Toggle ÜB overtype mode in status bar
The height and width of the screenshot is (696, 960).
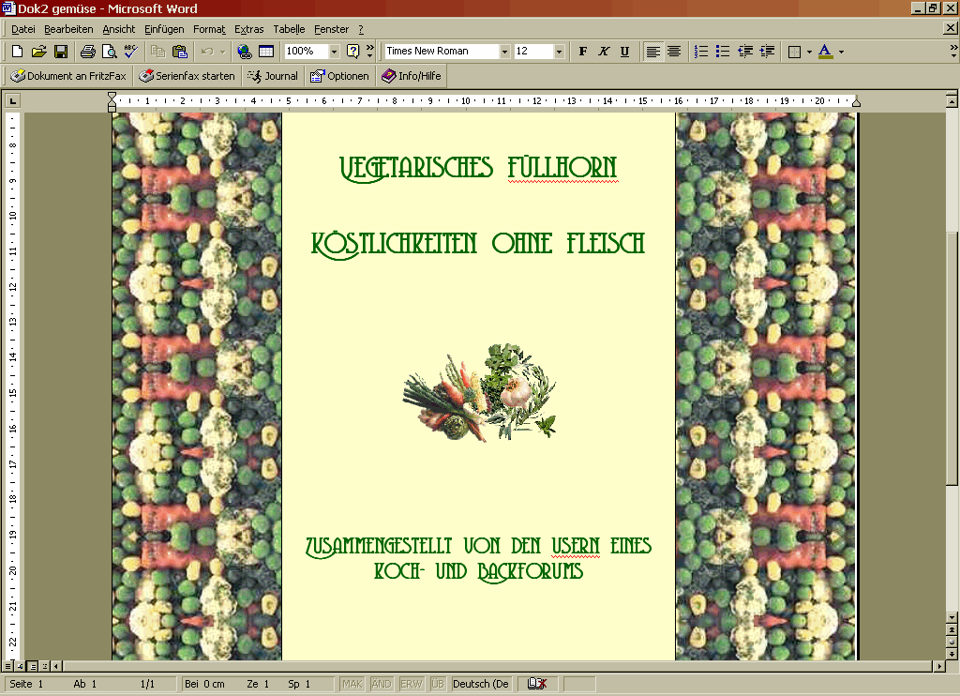(437, 684)
